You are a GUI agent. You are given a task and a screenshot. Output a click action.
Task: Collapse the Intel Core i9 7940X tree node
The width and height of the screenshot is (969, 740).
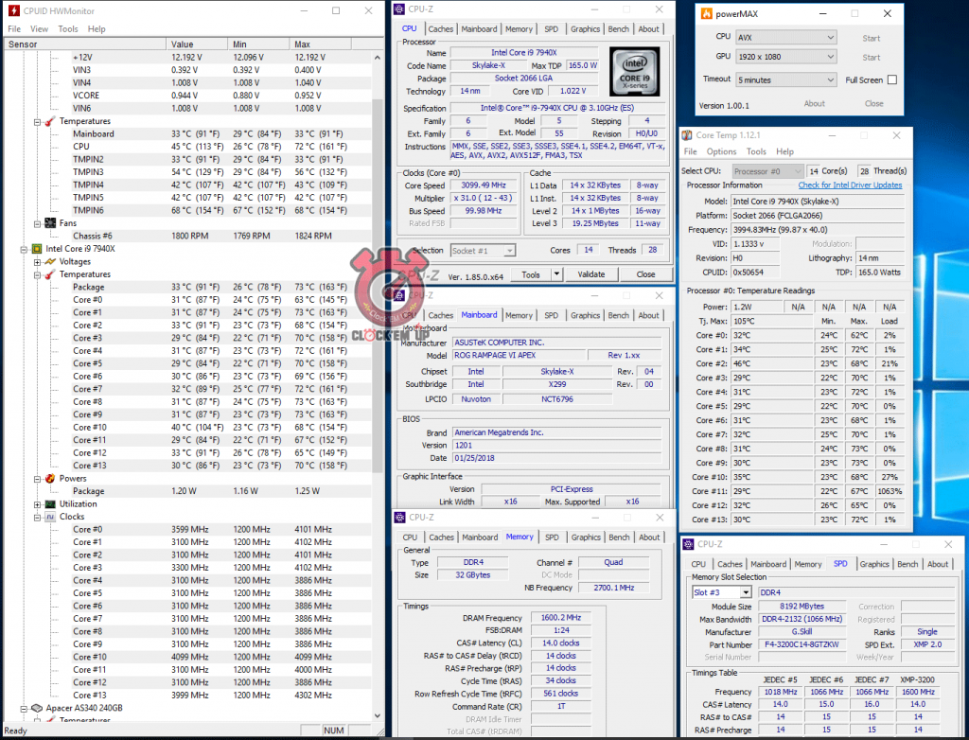pyautogui.click(x=24, y=249)
